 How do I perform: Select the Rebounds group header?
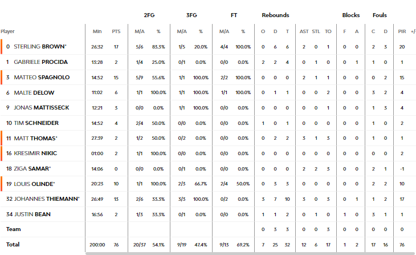(275, 15)
